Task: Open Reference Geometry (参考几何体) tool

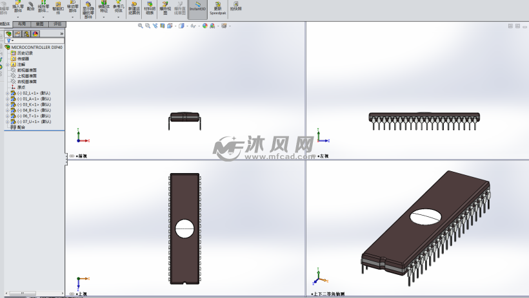Action: [119, 6]
